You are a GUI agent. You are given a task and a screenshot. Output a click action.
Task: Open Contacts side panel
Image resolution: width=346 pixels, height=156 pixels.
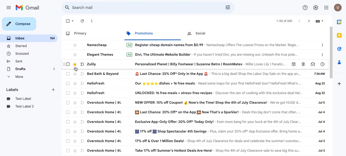click(x=339, y=62)
